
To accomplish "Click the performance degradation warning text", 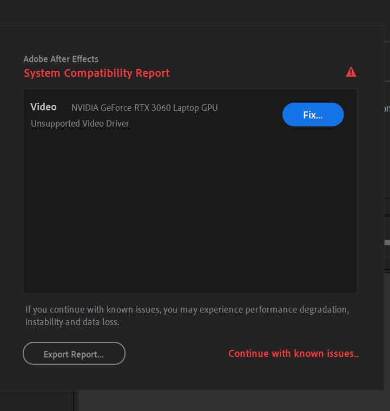I will point(187,310).
